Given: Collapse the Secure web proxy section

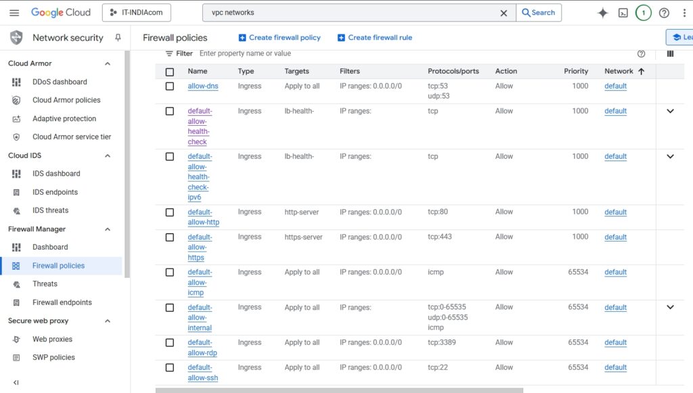Looking at the screenshot, I should click(108, 321).
